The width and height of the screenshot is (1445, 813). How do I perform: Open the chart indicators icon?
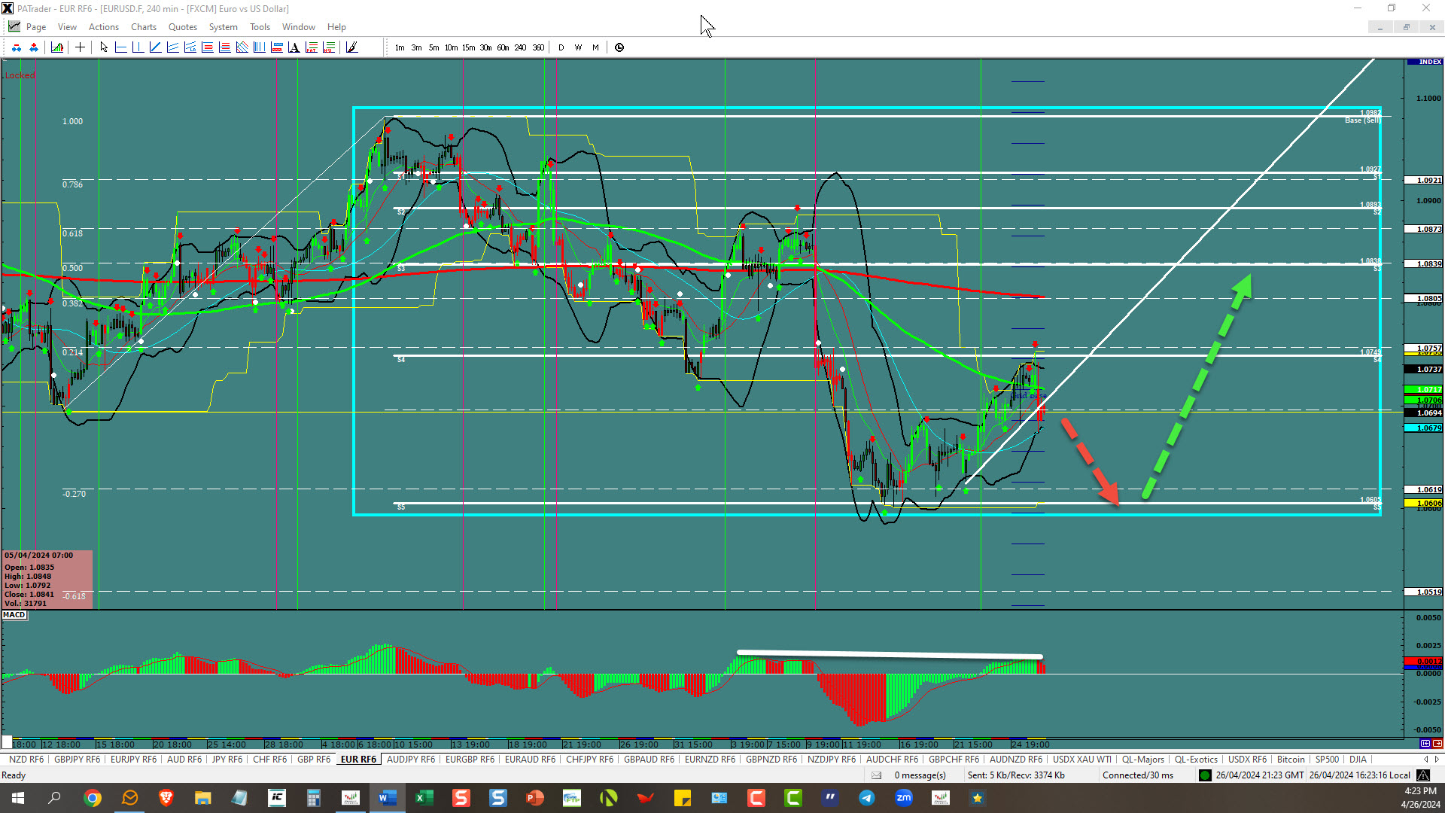[x=57, y=47]
